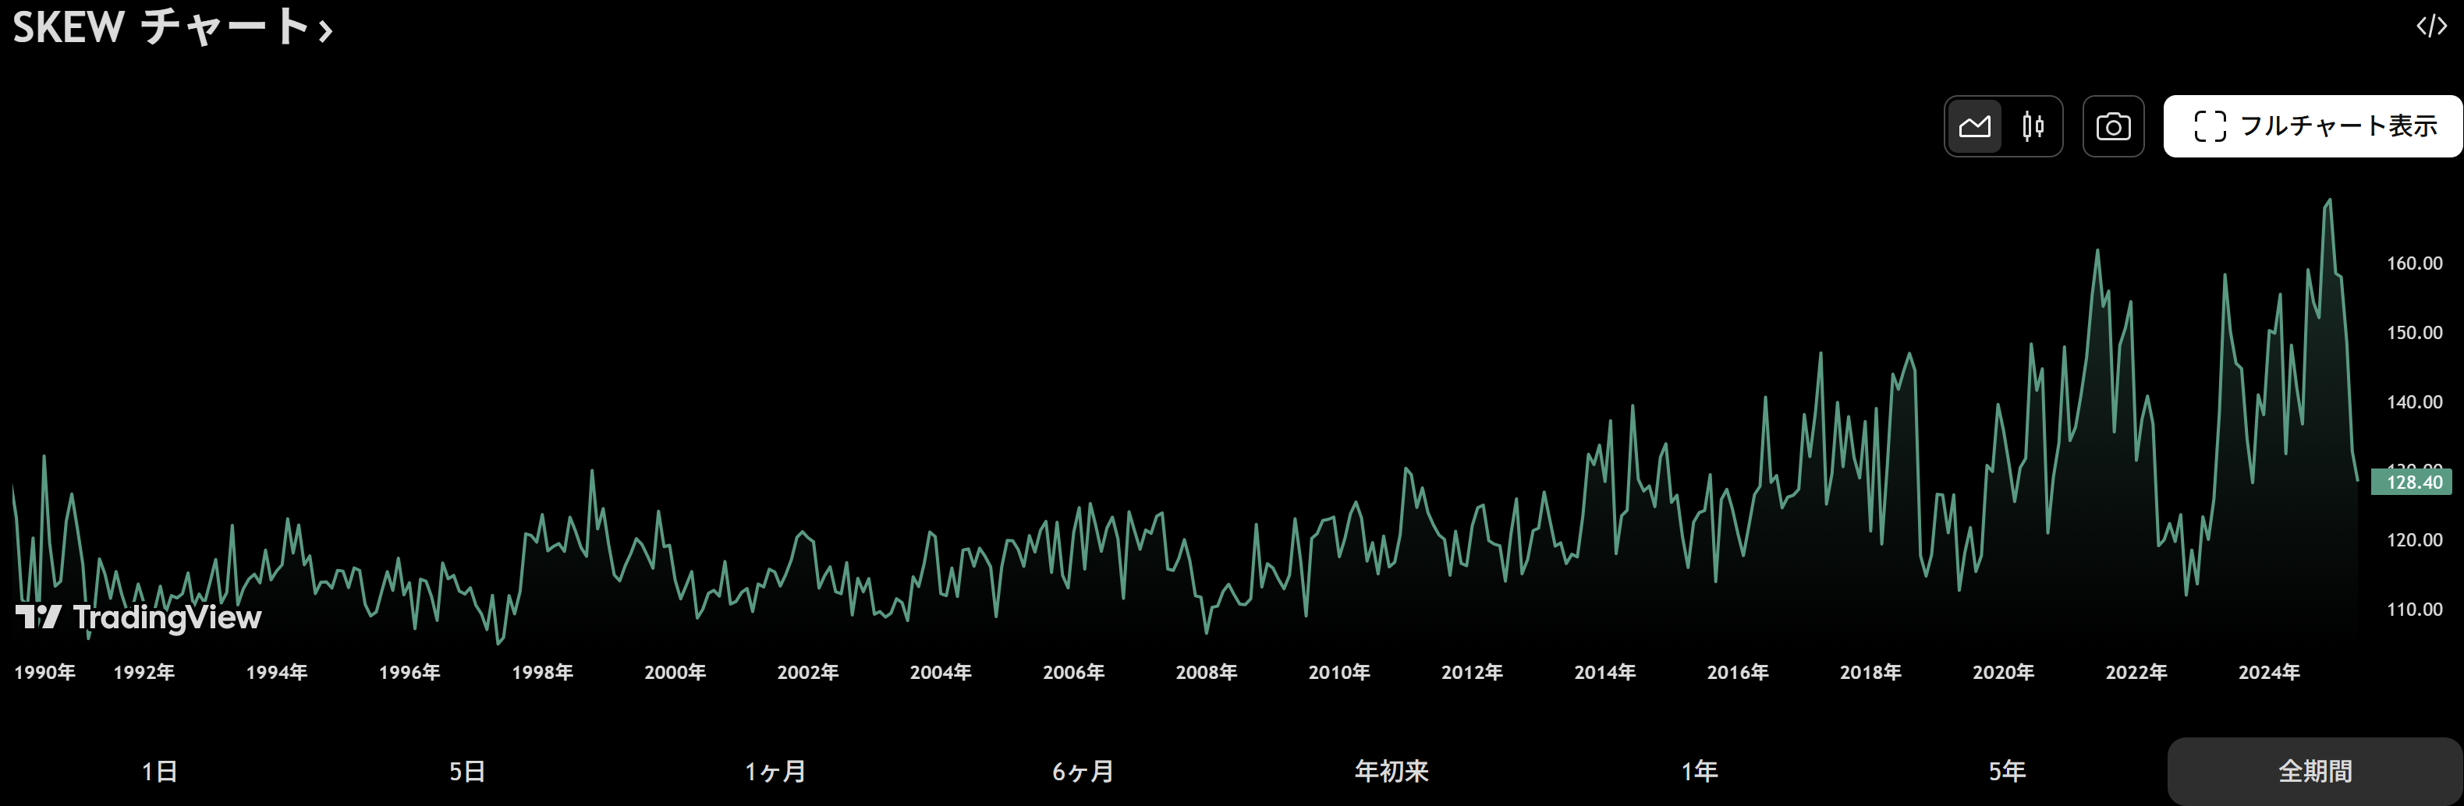Screen dimensions: 2464x806
Task: Select the 1ヶ月 time range tab
Action: click(776, 771)
